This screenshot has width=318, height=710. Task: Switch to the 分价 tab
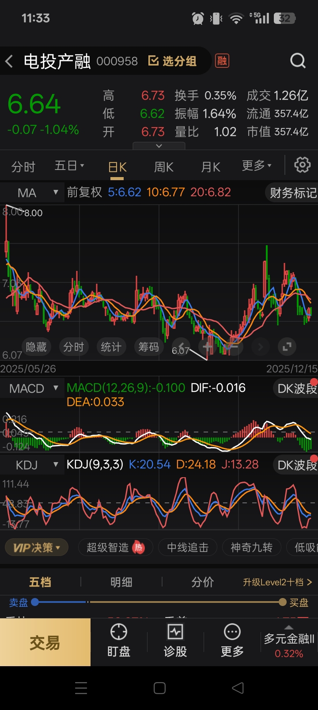coord(202,582)
